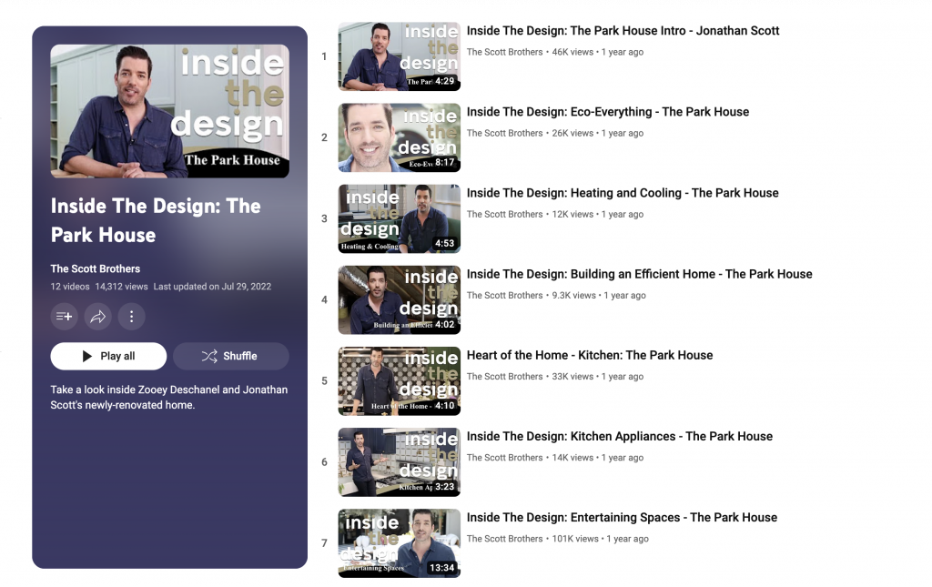
Task: Shuffle the playlist
Action: [x=230, y=356]
